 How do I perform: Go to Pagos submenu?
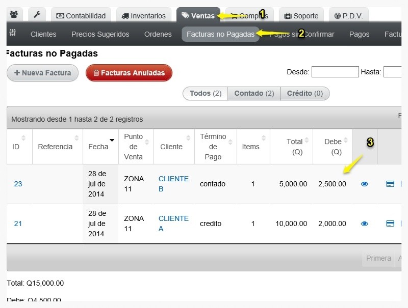(x=359, y=34)
